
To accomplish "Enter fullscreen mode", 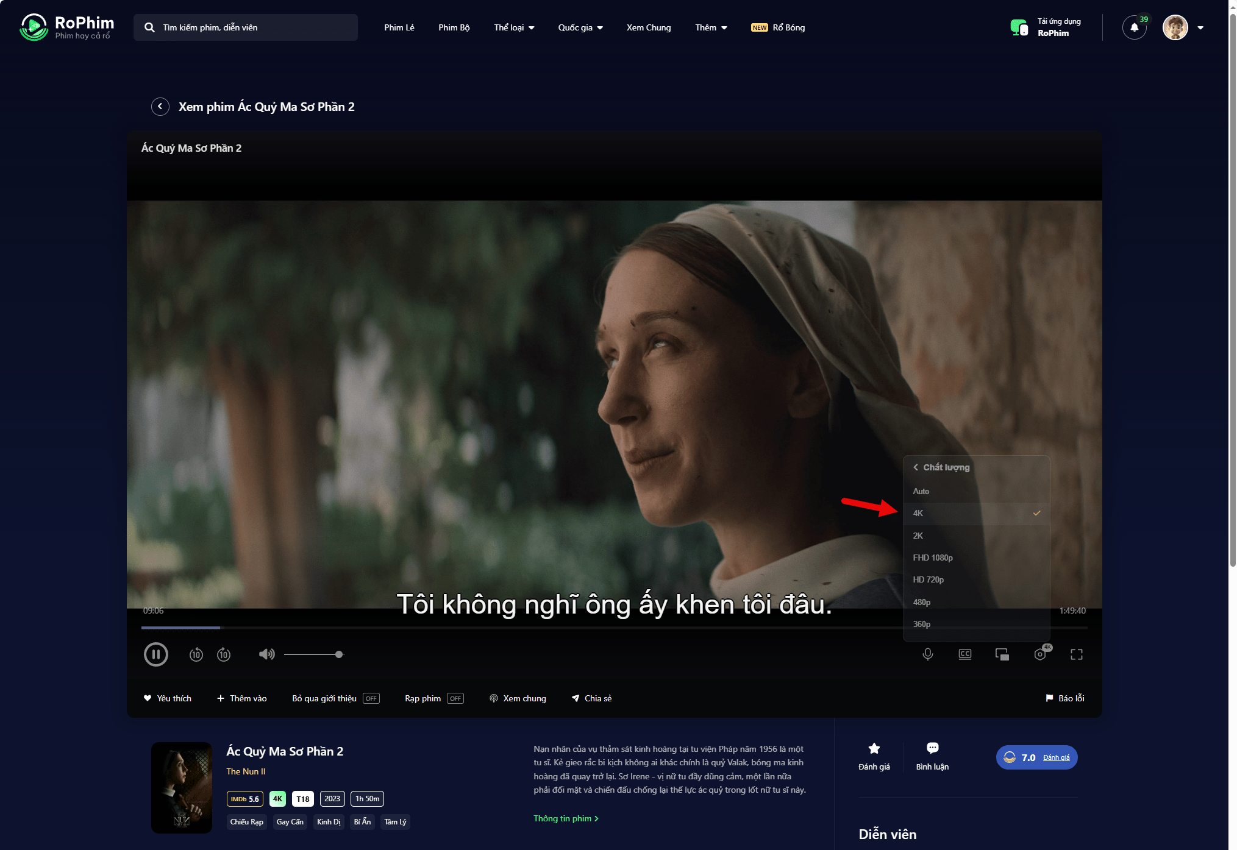I will coord(1077,654).
